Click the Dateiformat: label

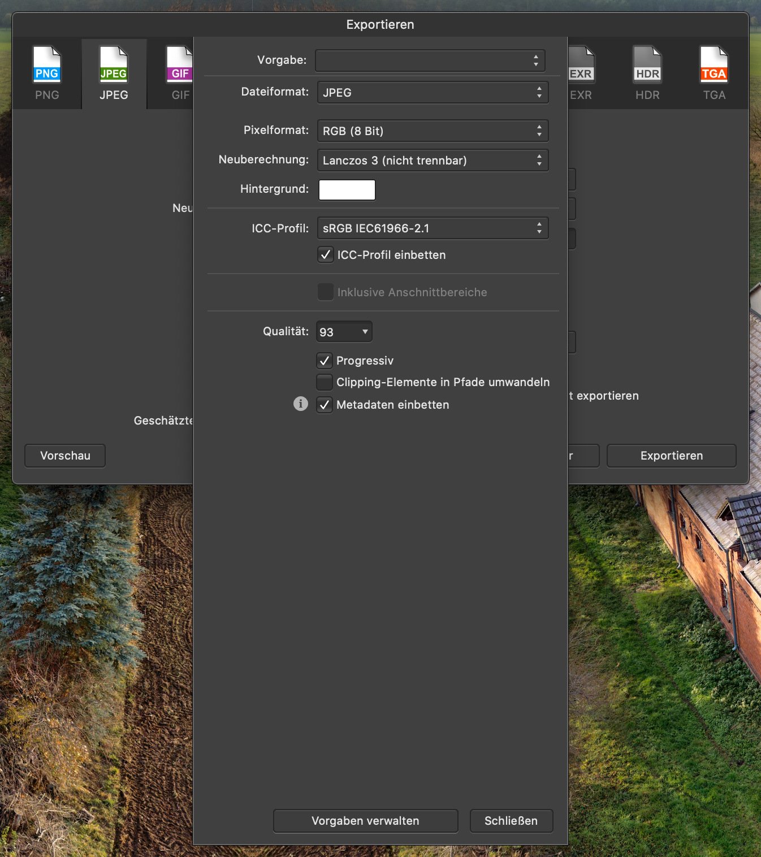point(275,92)
